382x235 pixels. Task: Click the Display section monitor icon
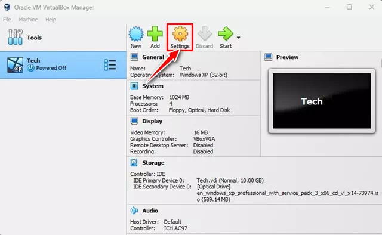pos(134,121)
